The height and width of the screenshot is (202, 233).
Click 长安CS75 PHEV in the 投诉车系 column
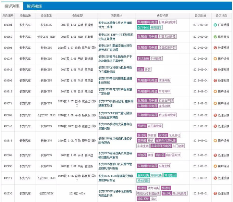(x=46, y=37)
